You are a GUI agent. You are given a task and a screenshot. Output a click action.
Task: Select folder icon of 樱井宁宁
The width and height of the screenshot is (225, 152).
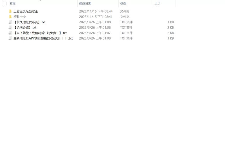click(x=10, y=17)
